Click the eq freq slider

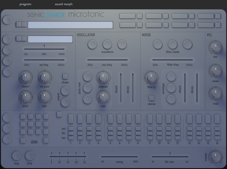pyautogui.click(x=44, y=60)
